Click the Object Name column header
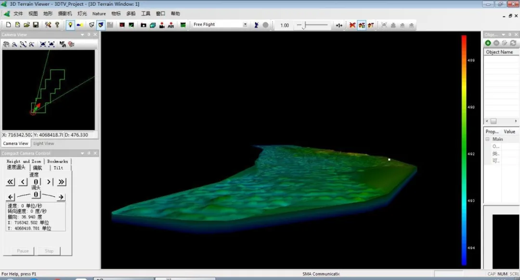The width and height of the screenshot is (520, 280). (501, 52)
